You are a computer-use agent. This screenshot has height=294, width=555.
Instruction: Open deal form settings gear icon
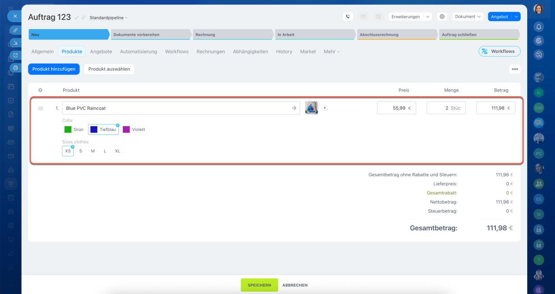coord(442,16)
